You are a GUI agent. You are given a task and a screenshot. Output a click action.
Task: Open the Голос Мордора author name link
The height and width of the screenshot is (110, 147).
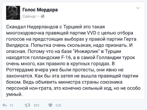click(x=40, y=10)
